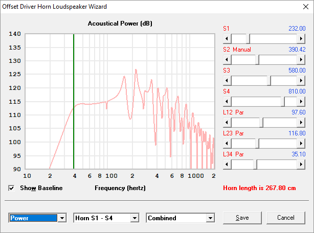Click the green vertical marker line on chart
This screenshot has height=233, width=314.
pyautogui.click(x=74, y=101)
